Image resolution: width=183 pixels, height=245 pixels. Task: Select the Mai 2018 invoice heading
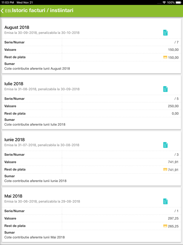click(x=13, y=196)
